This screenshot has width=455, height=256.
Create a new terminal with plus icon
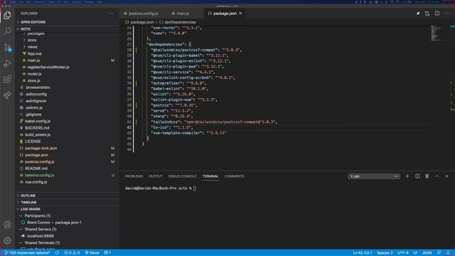tap(407, 176)
